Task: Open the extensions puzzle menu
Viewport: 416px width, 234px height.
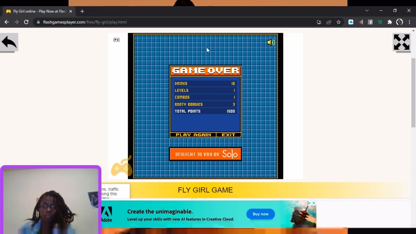Action: pos(390,22)
